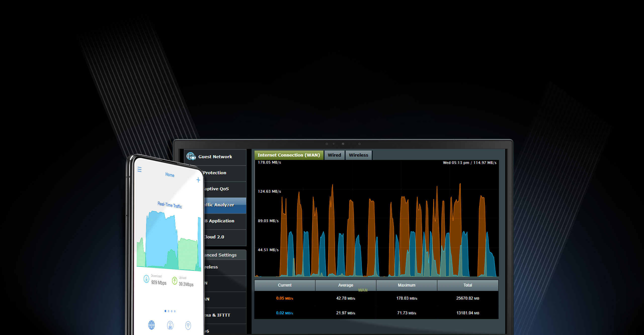
Task: Tap the Wi-Fi signal icon on the phone
Action: 188,325
